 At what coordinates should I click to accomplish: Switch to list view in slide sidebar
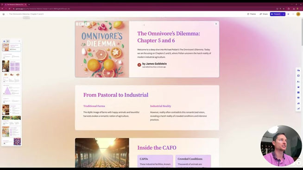pos(8,41)
